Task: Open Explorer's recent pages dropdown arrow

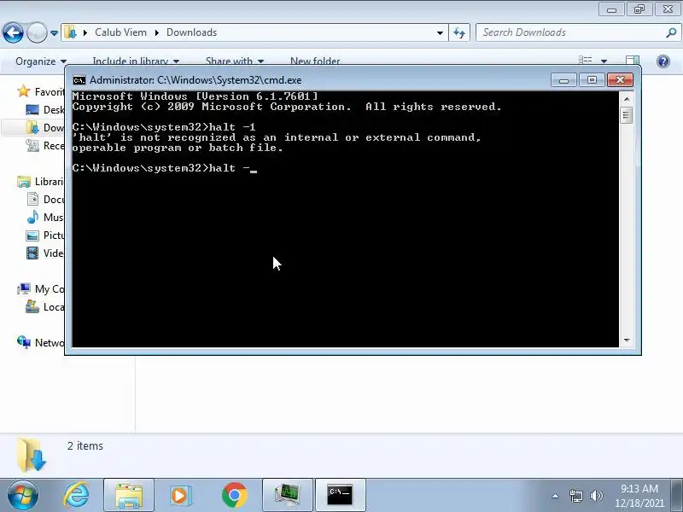Action: click(x=54, y=32)
